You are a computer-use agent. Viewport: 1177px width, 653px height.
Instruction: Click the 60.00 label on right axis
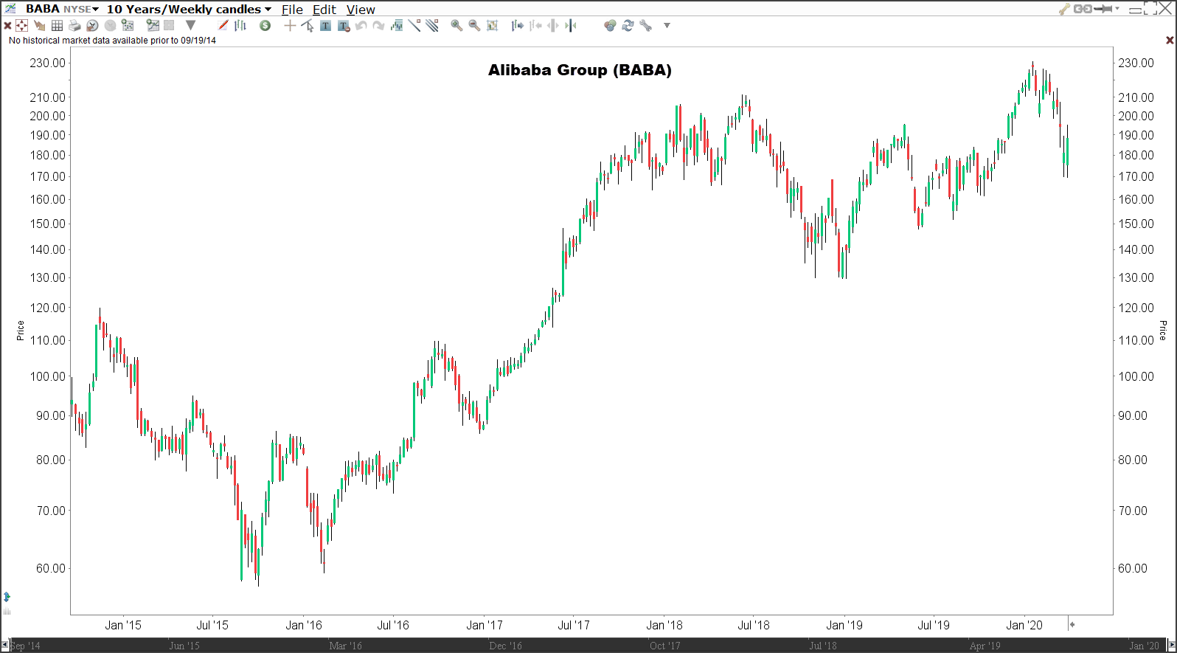[1133, 568]
